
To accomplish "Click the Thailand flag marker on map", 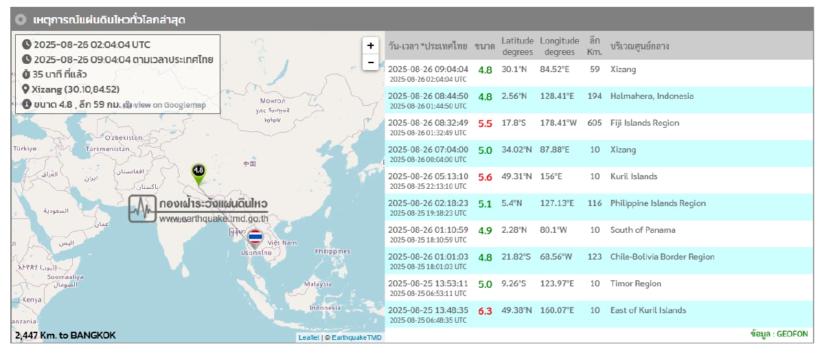I will (255, 238).
